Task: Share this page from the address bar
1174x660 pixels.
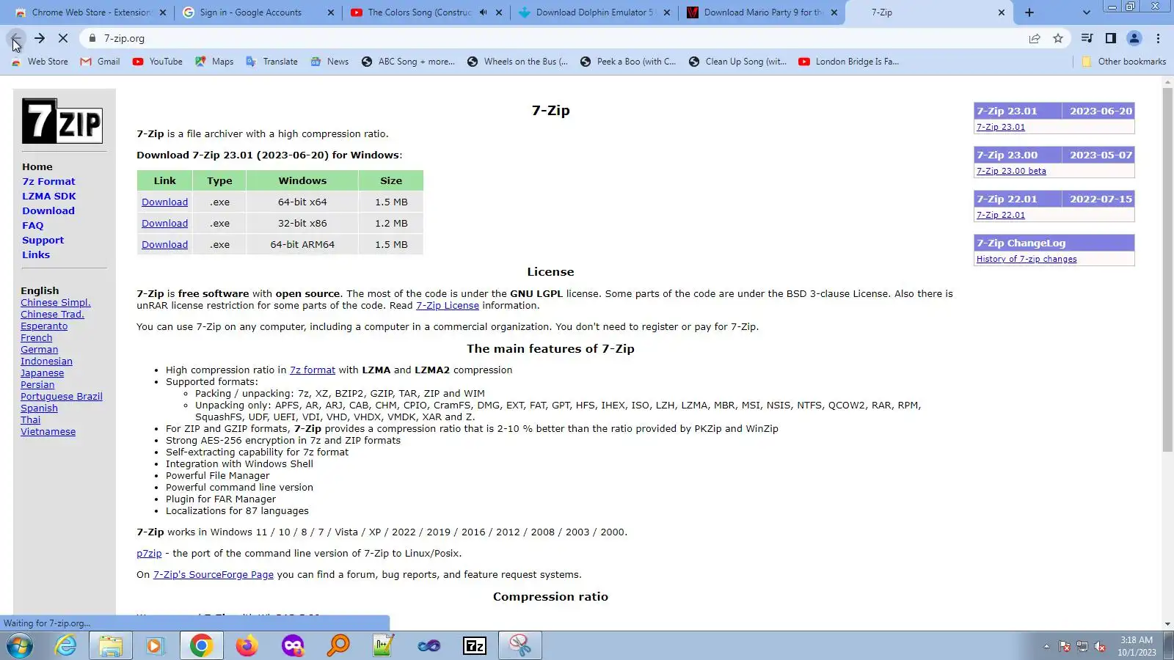Action: pyautogui.click(x=1035, y=38)
